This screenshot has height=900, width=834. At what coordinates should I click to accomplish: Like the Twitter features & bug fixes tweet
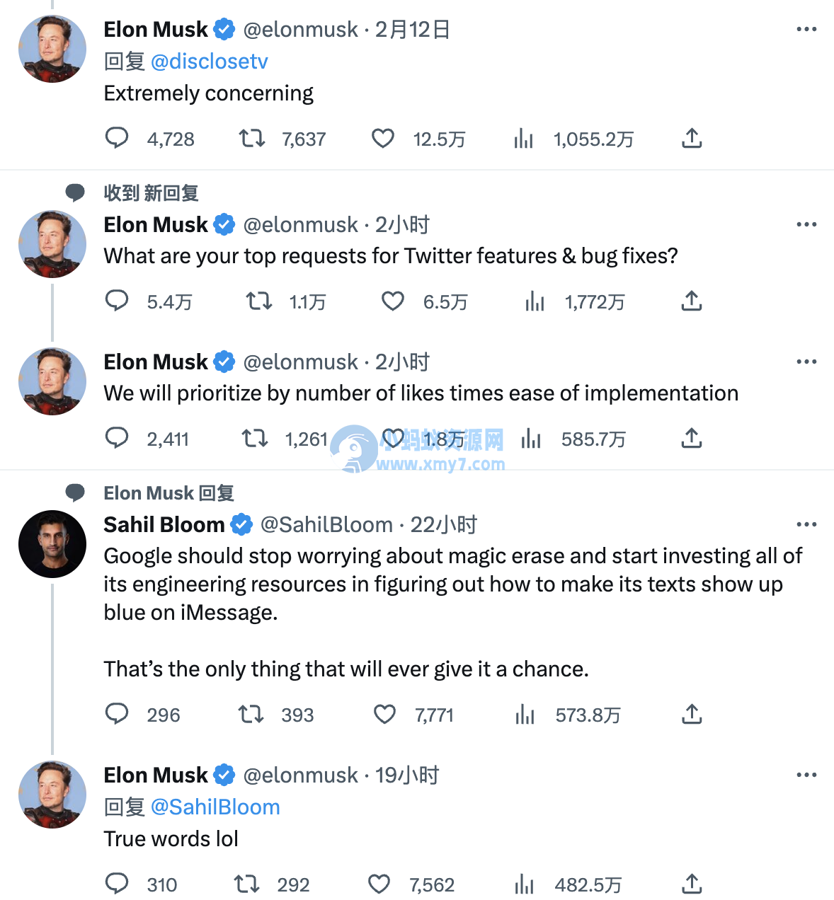(393, 301)
